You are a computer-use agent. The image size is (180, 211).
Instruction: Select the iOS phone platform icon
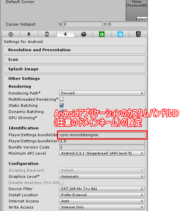tap(47, 34)
